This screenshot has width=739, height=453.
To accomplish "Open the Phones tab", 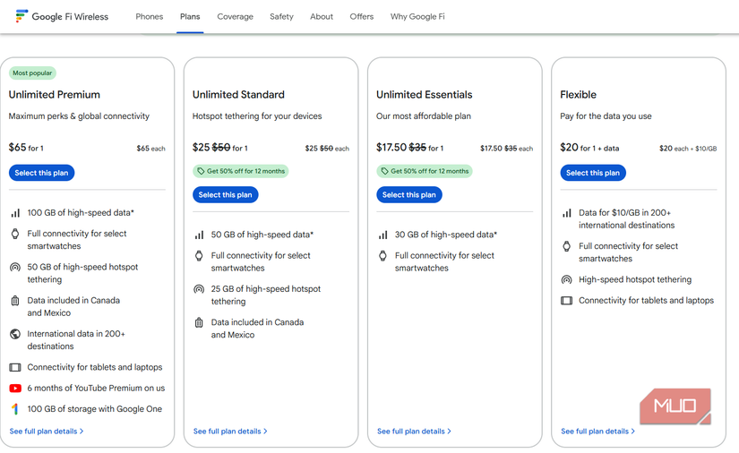I will tap(150, 16).
